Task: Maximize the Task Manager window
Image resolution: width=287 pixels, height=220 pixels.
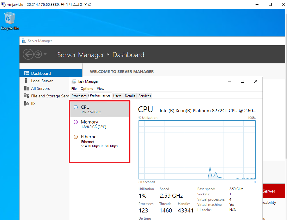Action: 242,81
